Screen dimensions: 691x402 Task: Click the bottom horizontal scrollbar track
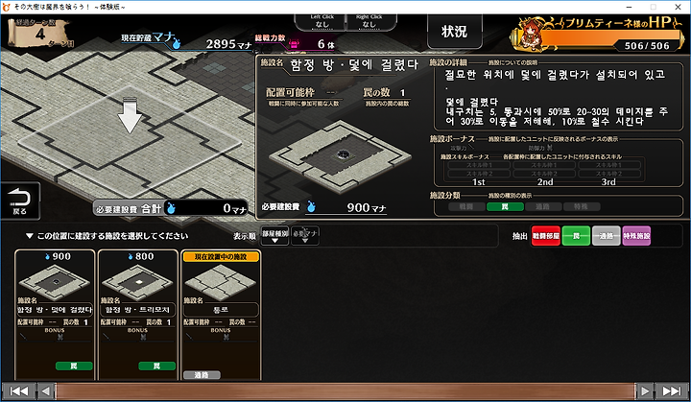tap(345, 391)
